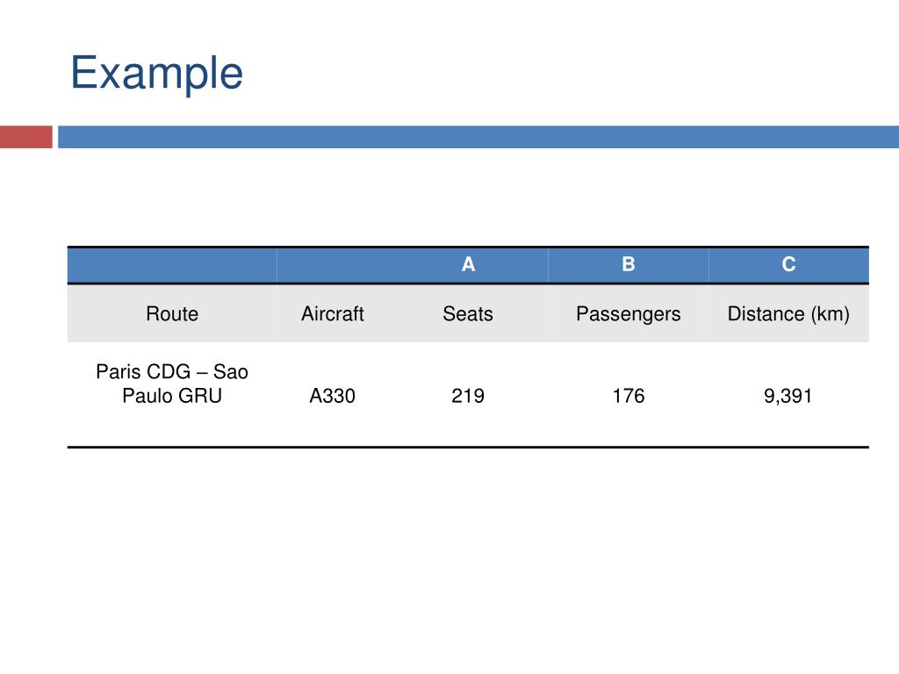Click the passengers value "176"
899x674 pixels.
[629, 396]
